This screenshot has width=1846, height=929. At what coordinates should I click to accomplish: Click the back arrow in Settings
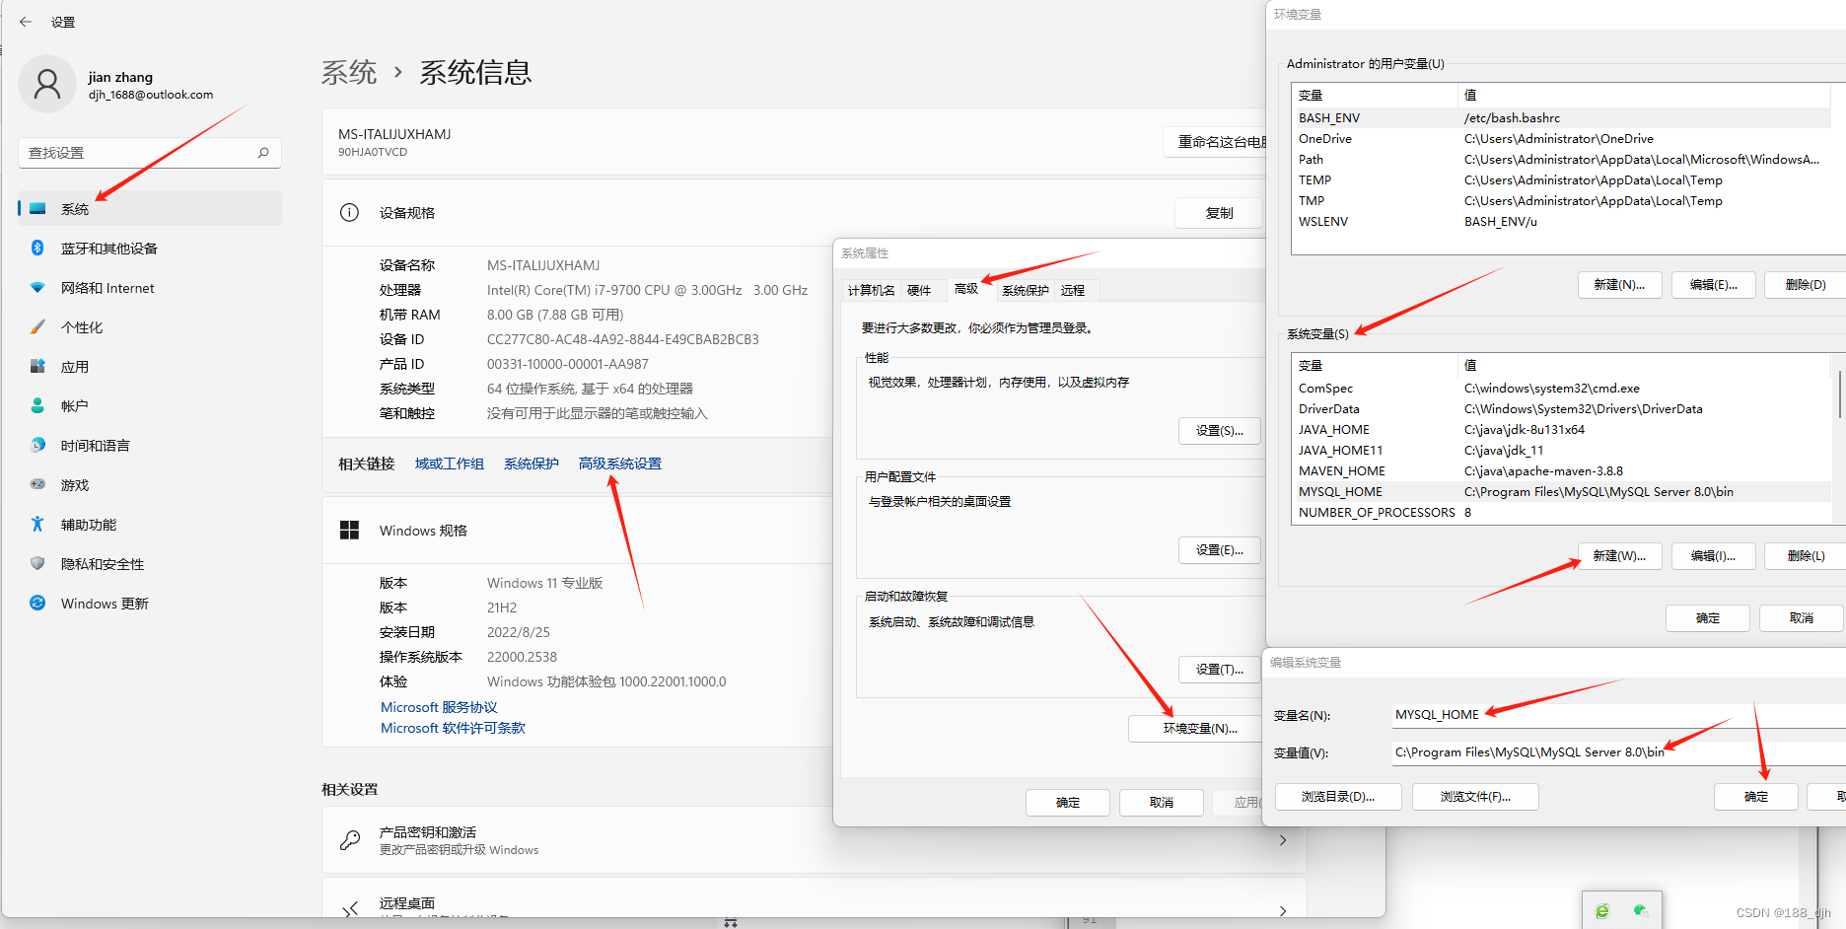(x=26, y=22)
